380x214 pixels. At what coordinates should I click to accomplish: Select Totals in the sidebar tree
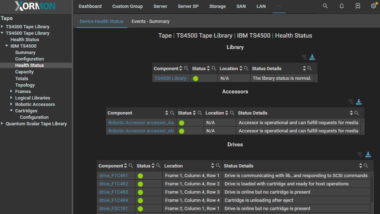coord(22,78)
